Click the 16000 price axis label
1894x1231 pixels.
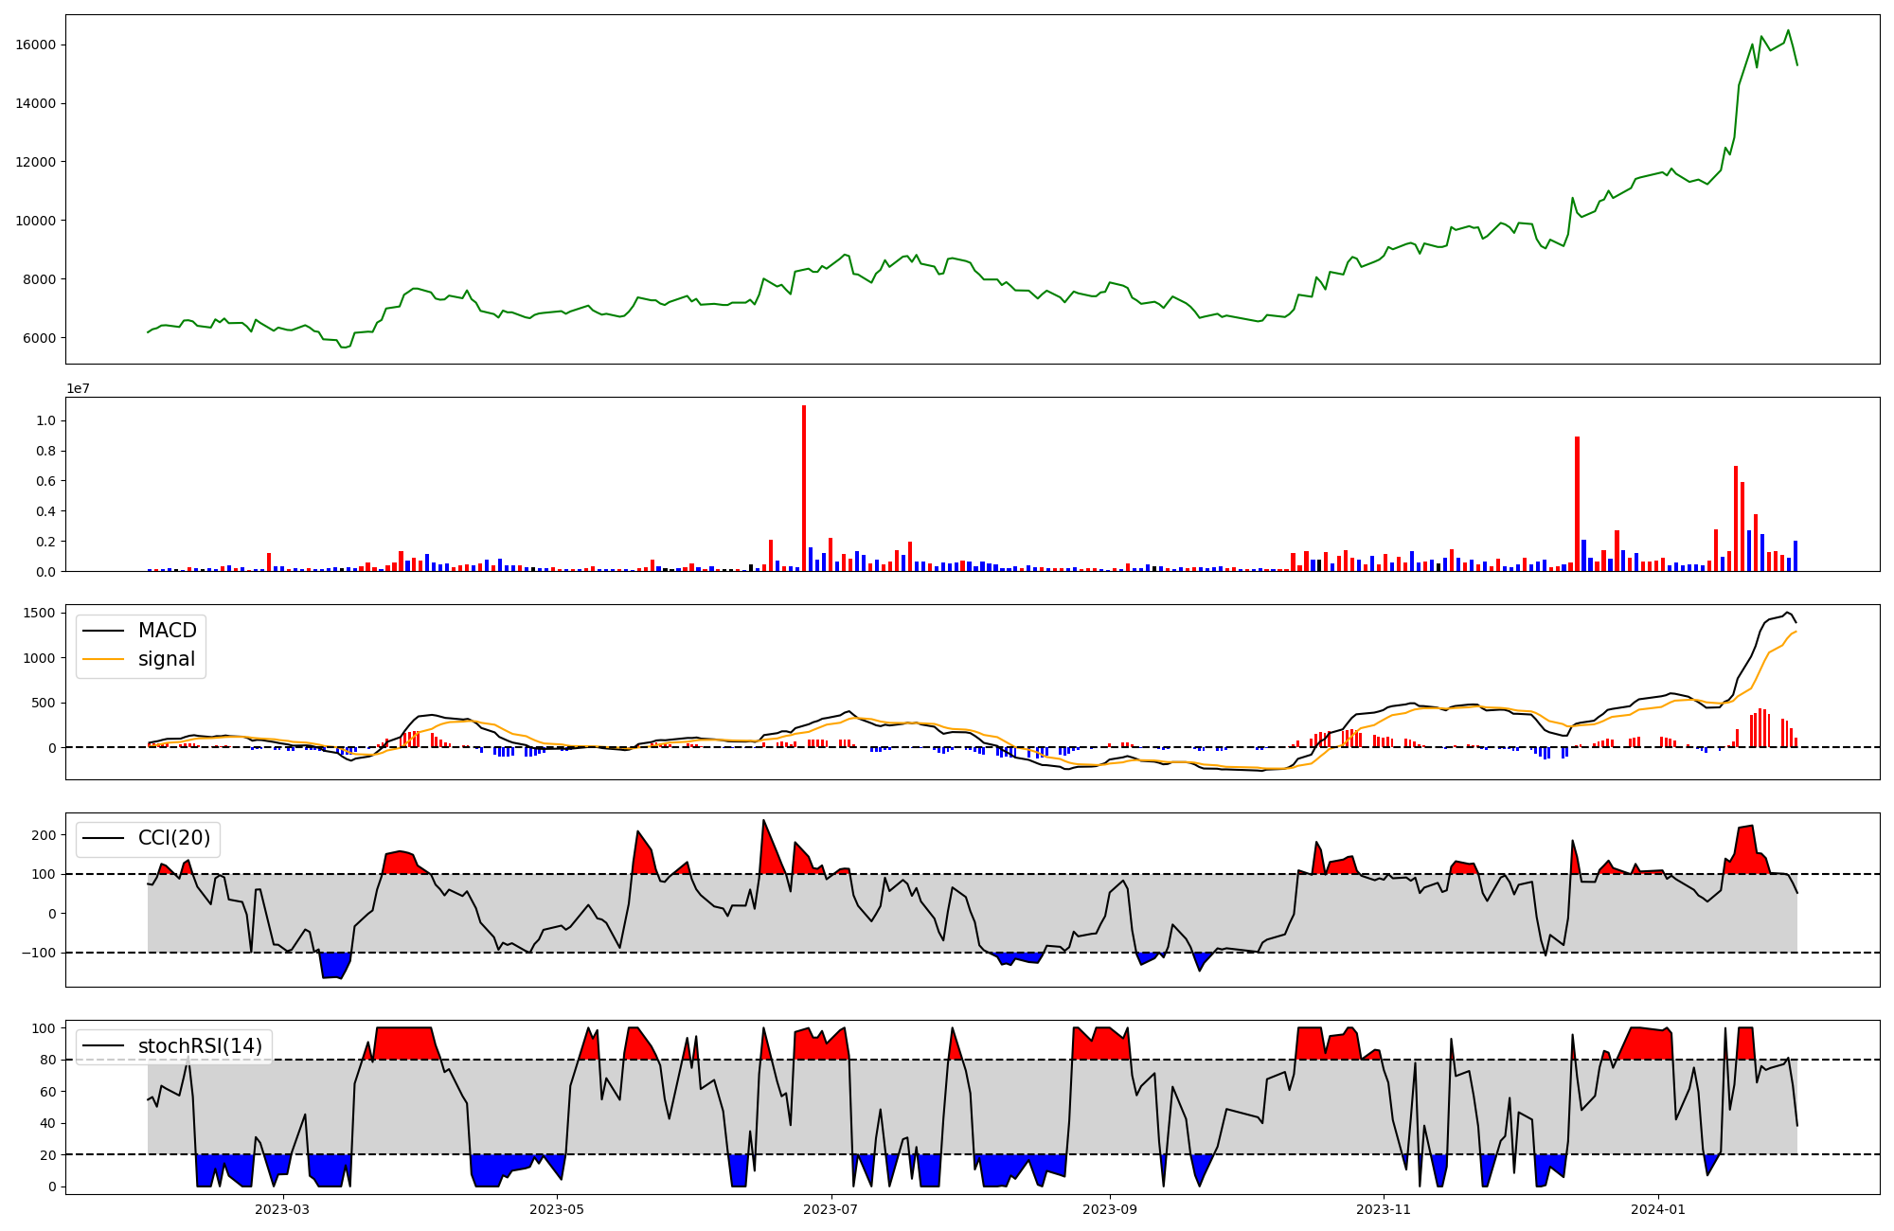tap(36, 45)
